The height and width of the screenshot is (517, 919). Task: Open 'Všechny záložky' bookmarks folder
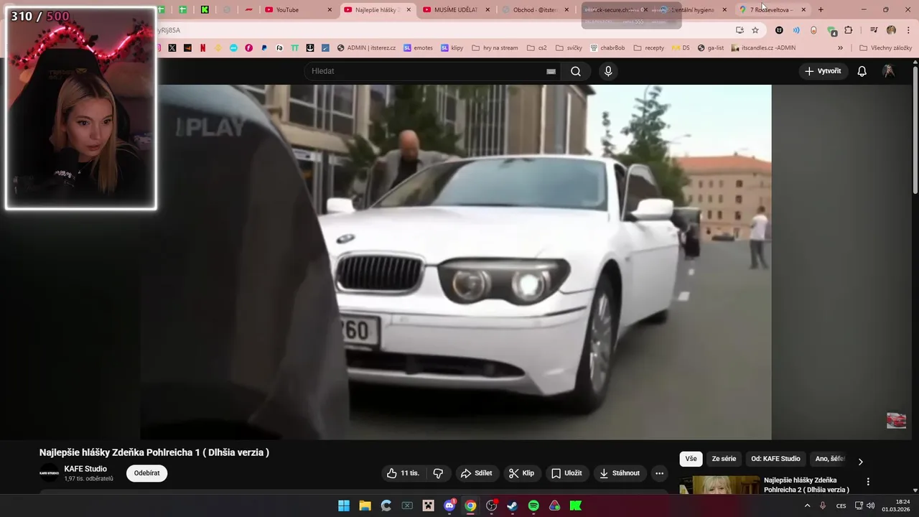(x=885, y=48)
